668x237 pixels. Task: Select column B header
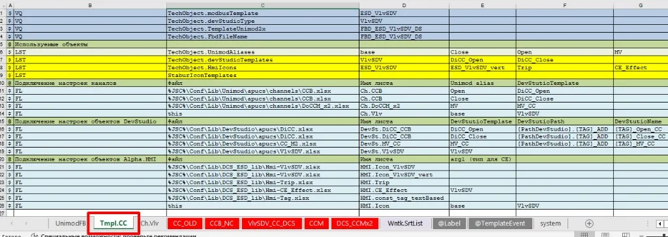pyautogui.click(x=90, y=5)
